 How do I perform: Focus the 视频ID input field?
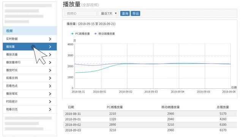coord(80,14)
